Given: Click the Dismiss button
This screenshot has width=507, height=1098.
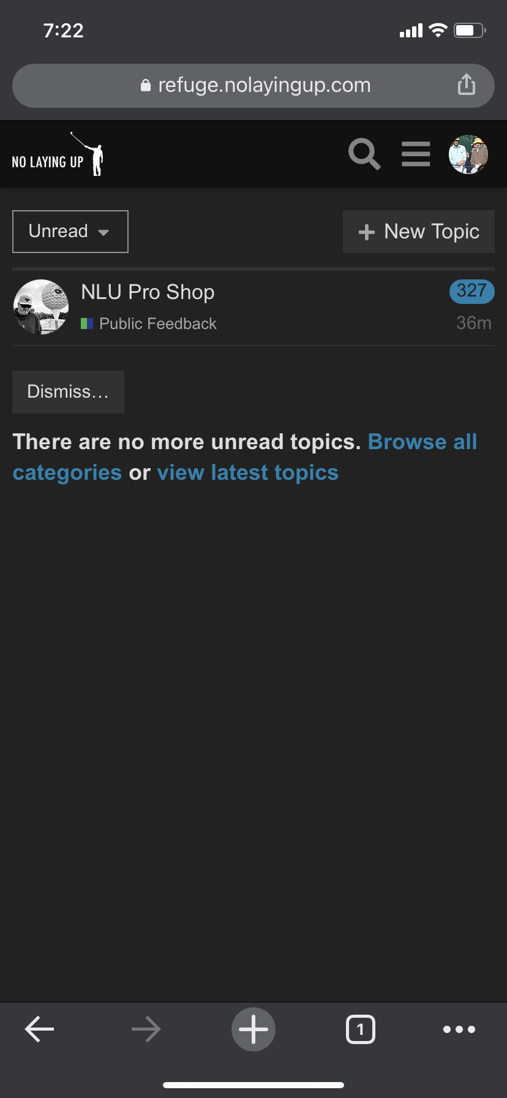Looking at the screenshot, I should [68, 392].
